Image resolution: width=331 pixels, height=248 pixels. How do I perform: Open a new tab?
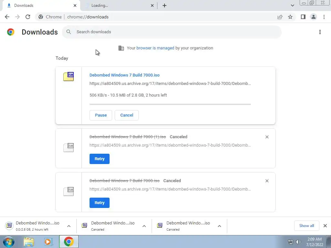click(165, 5)
